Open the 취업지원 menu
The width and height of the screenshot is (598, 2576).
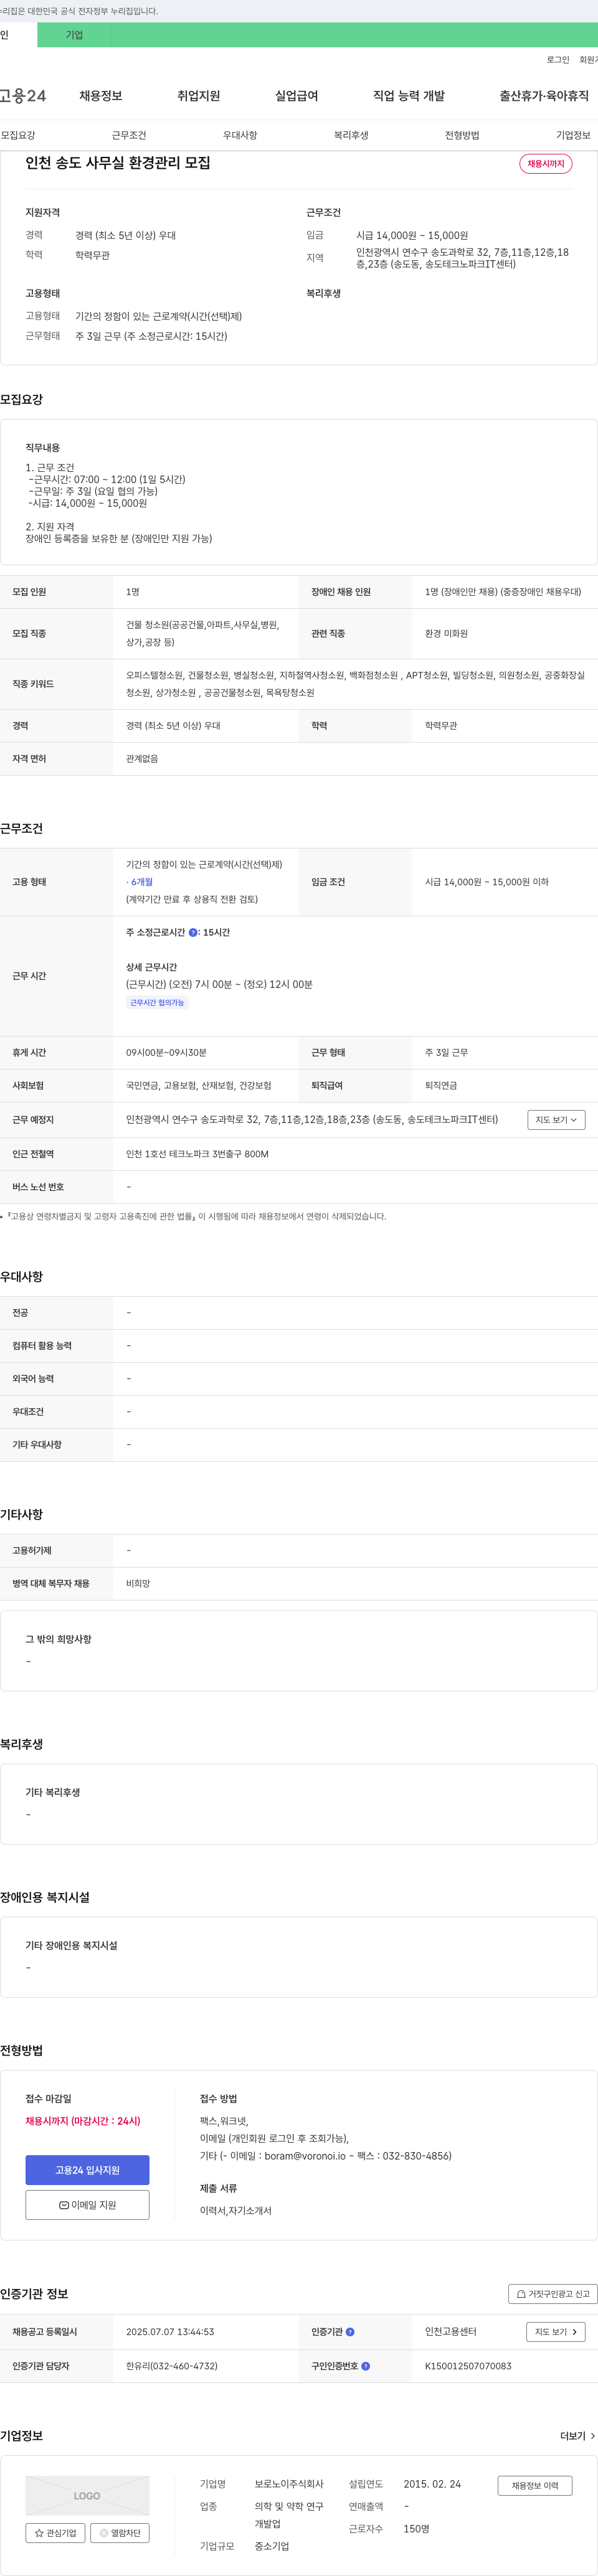coord(198,96)
